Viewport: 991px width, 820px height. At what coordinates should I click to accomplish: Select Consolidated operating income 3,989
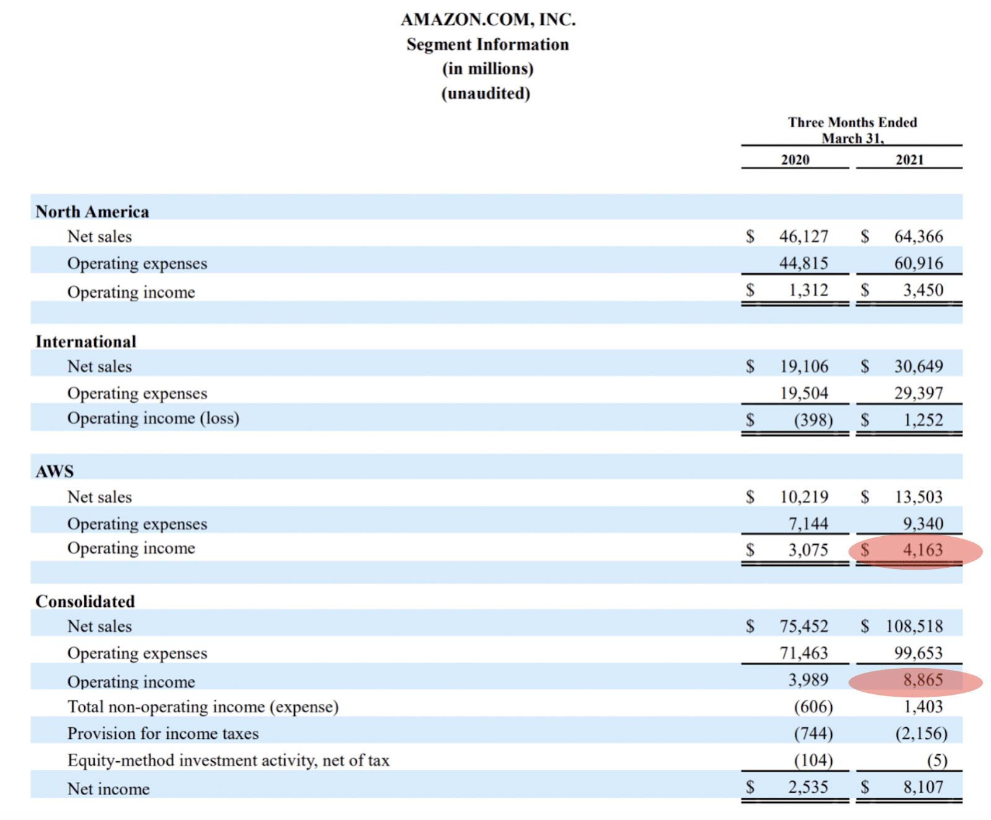(x=808, y=681)
